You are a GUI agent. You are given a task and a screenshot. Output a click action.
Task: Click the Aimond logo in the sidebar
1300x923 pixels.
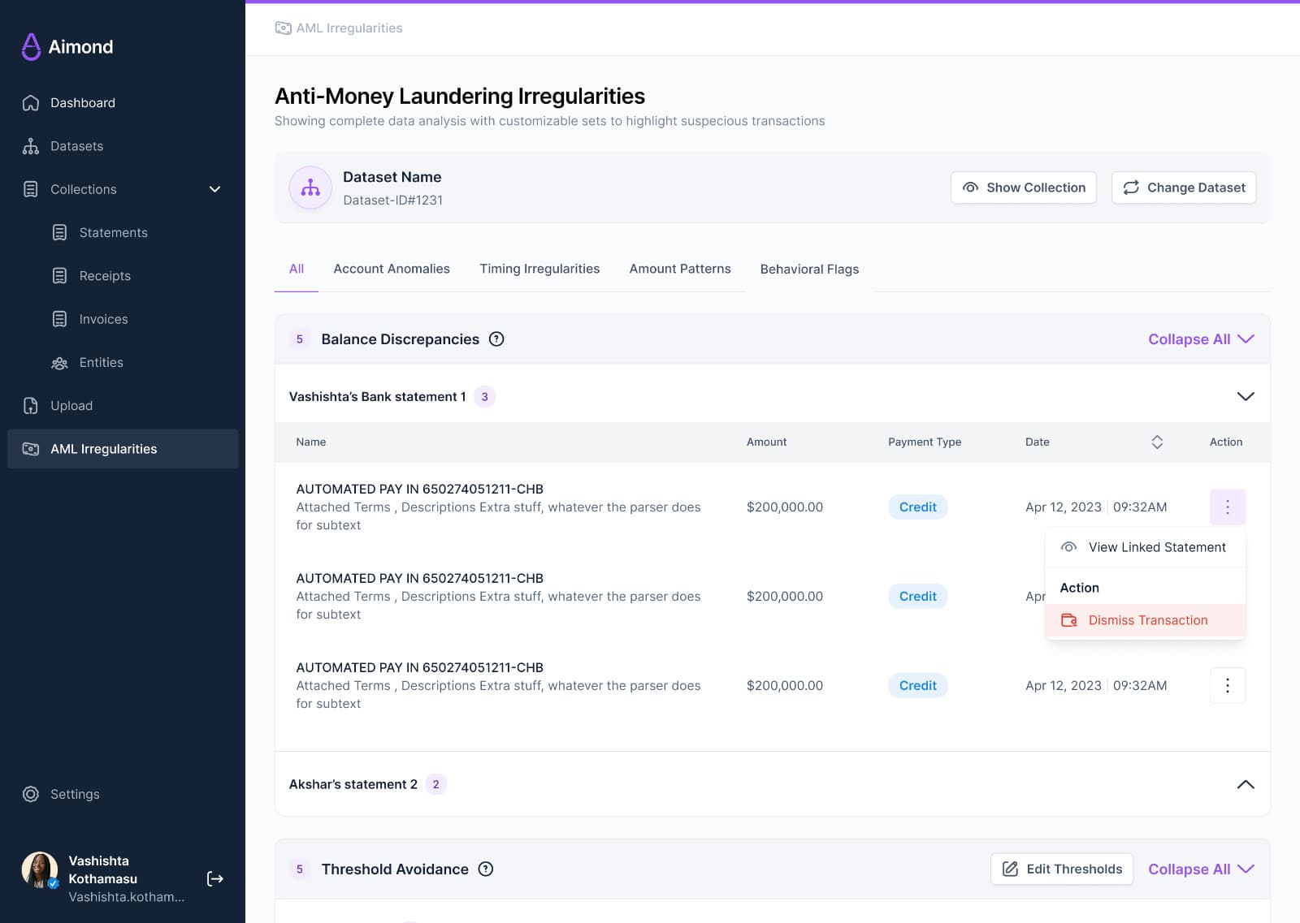pyautogui.click(x=67, y=47)
